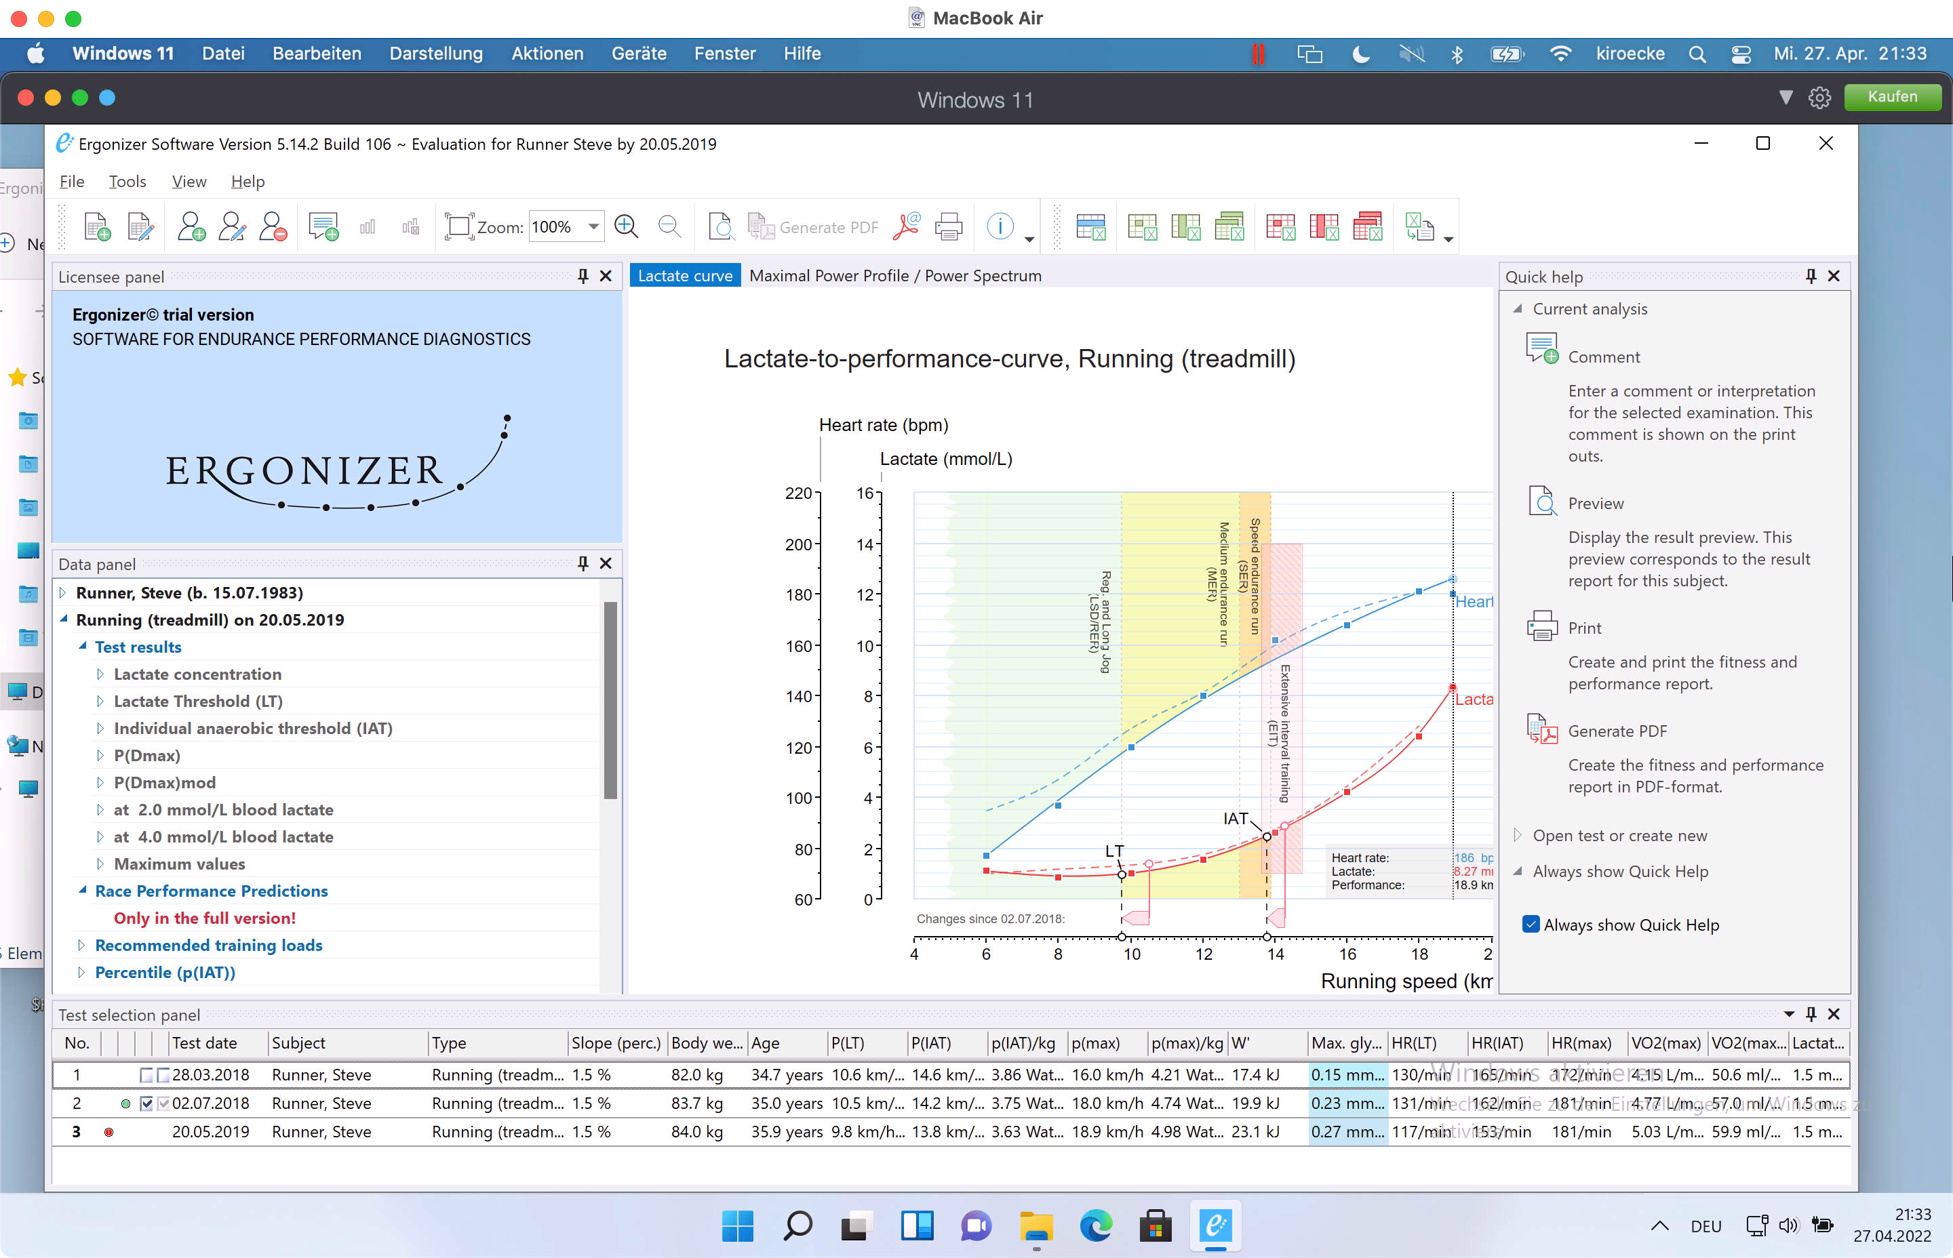Screen dimensions: 1953x1258
Task: Open the print preview toolbar icon
Action: [721, 227]
